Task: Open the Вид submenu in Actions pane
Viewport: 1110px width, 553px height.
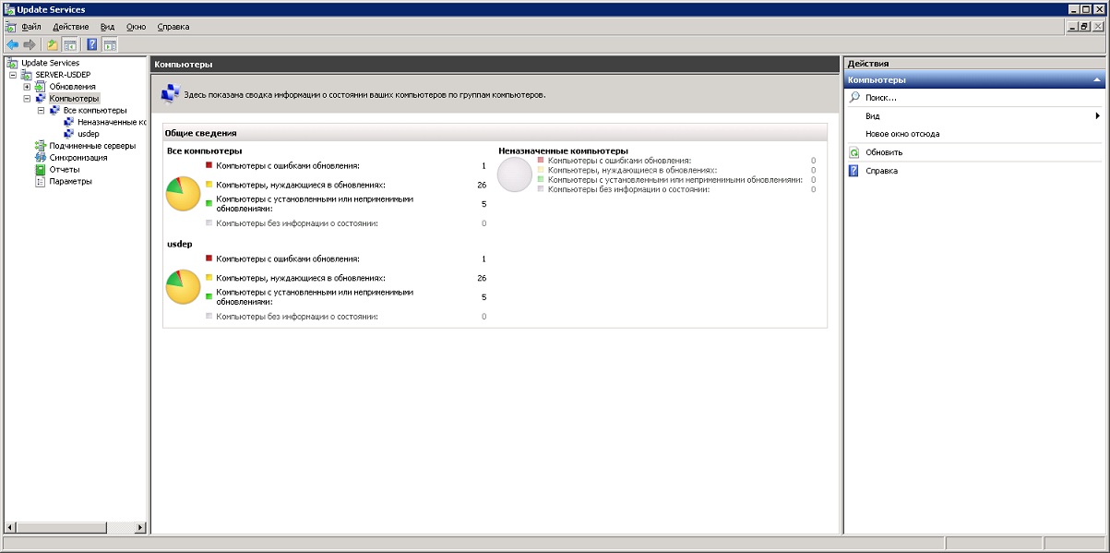Action: pos(872,116)
